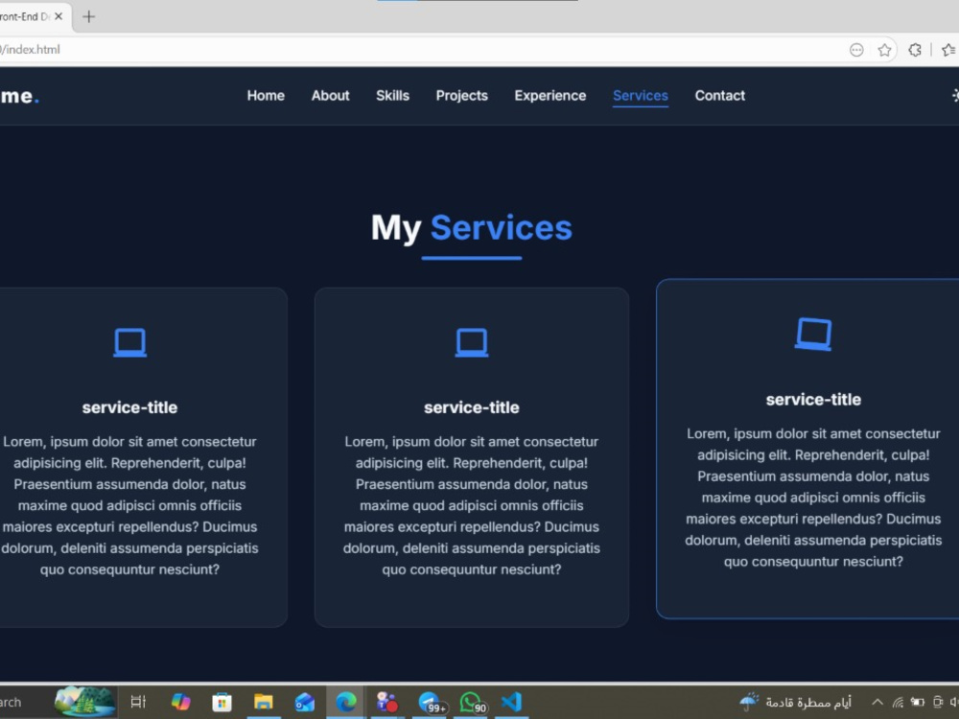Click the address bar circled ellipsis icon
The image size is (959, 719).
click(856, 50)
